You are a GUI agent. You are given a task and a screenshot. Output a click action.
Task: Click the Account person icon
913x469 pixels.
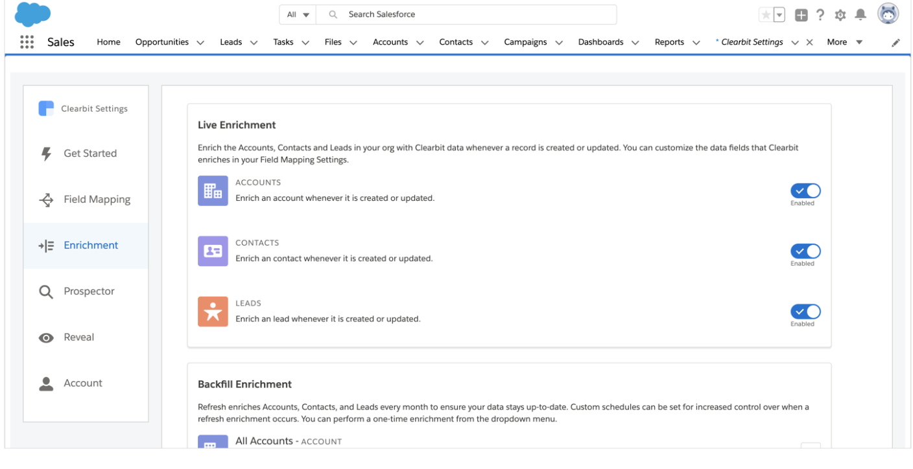[x=46, y=383]
